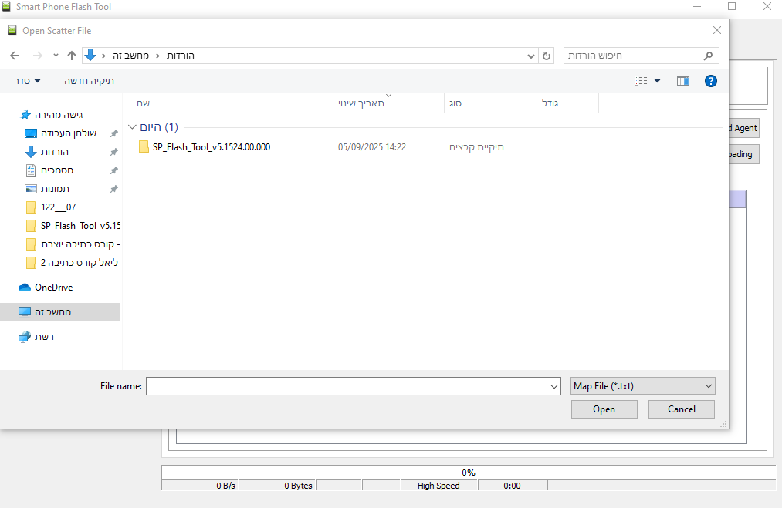Click the search magnifier icon
This screenshot has width=782, height=508.
tap(708, 56)
